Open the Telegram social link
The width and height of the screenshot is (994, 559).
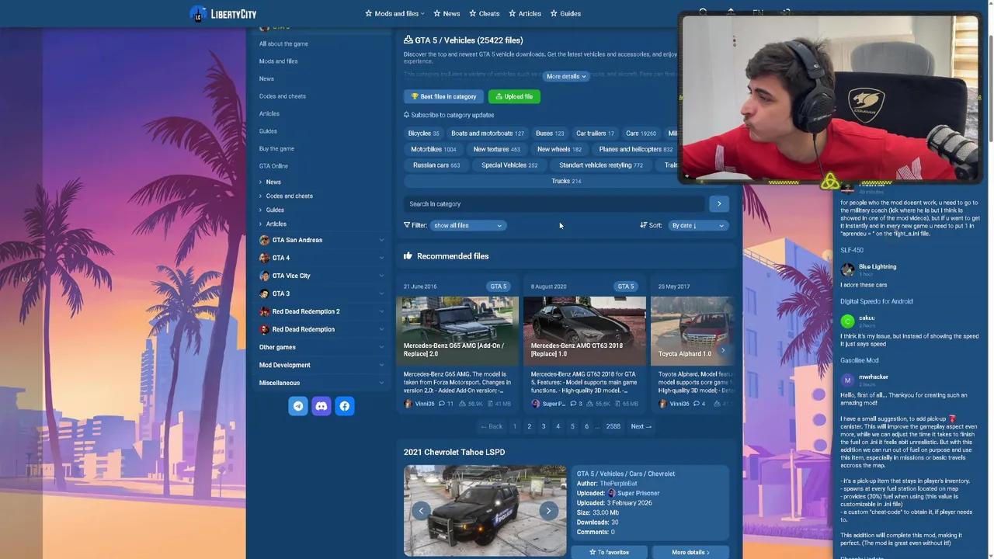point(298,406)
